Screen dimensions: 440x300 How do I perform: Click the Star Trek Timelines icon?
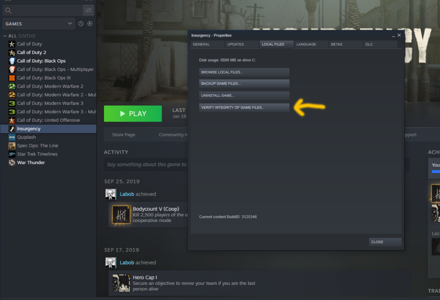[12, 154]
